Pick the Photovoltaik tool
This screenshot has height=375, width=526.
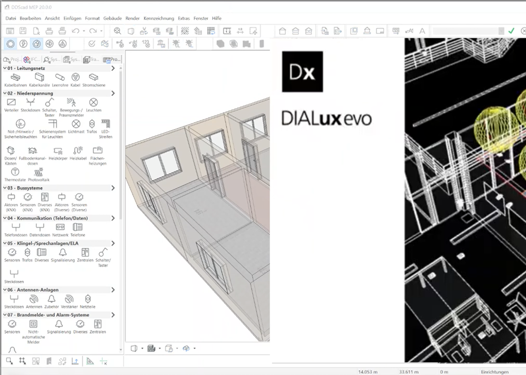click(x=39, y=175)
